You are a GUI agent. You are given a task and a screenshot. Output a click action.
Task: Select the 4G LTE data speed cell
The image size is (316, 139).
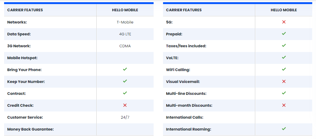coord(125,34)
